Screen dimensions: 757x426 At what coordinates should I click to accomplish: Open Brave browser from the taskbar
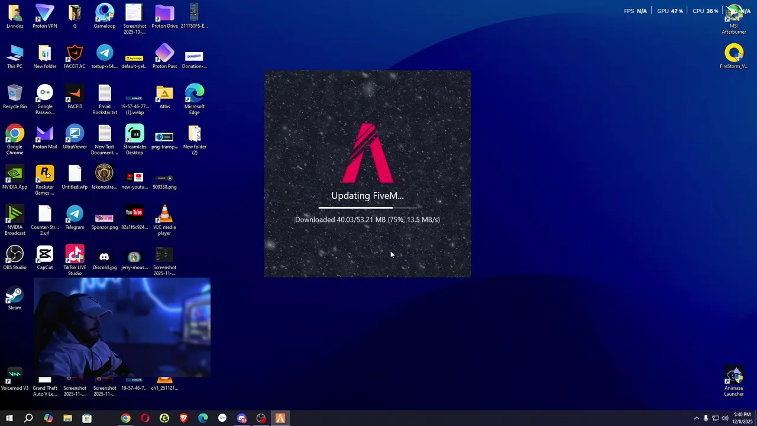pos(183,418)
